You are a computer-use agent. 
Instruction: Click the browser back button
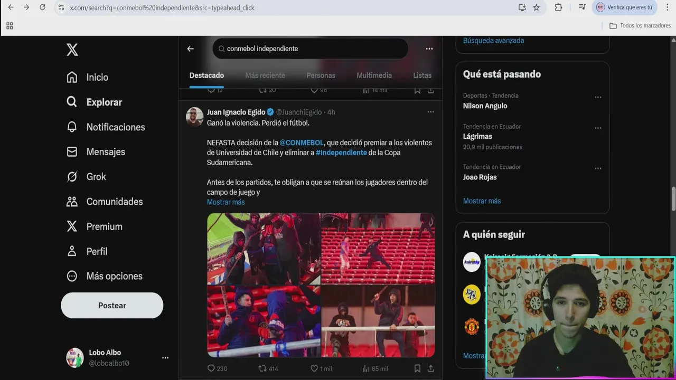(11, 7)
